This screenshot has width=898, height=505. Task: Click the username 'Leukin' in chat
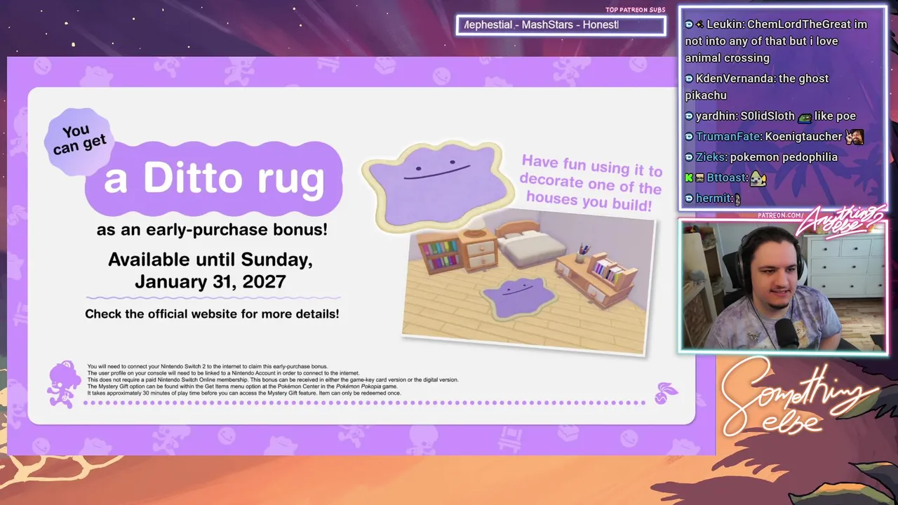pyautogui.click(x=724, y=25)
